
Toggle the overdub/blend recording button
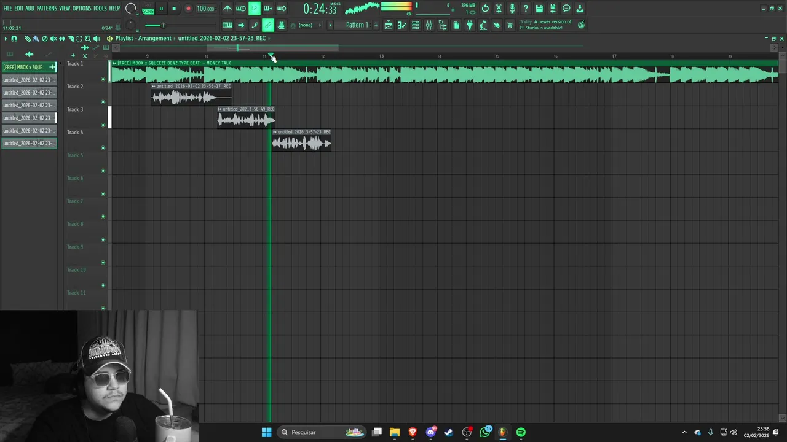tap(268, 9)
